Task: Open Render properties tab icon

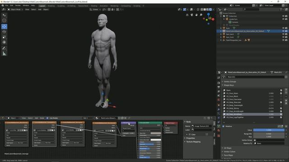Action: (219, 83)
